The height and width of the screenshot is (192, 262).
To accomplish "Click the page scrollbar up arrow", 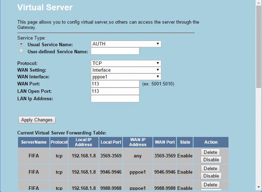I will pos(259,3).
